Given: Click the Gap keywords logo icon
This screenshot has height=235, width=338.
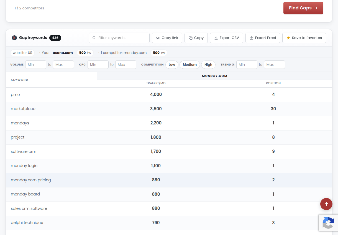Looking at the screenshot, I should point(14,38).
